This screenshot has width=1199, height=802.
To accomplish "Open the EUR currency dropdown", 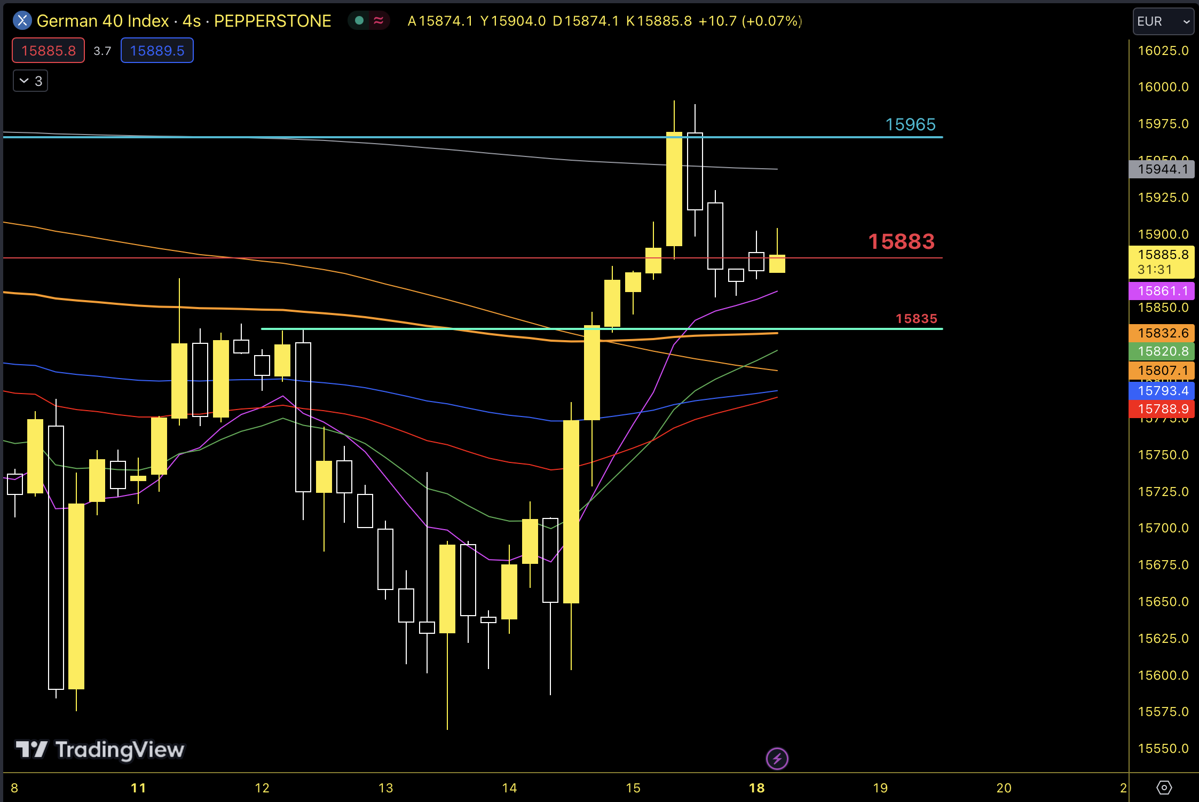I will [1163, 21].
